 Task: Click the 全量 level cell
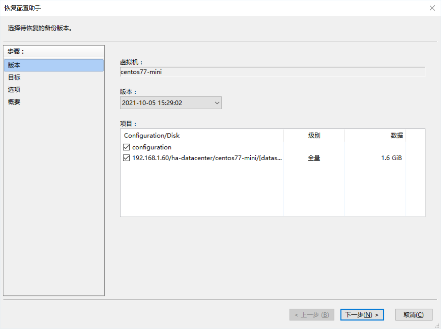coord(314,158)
